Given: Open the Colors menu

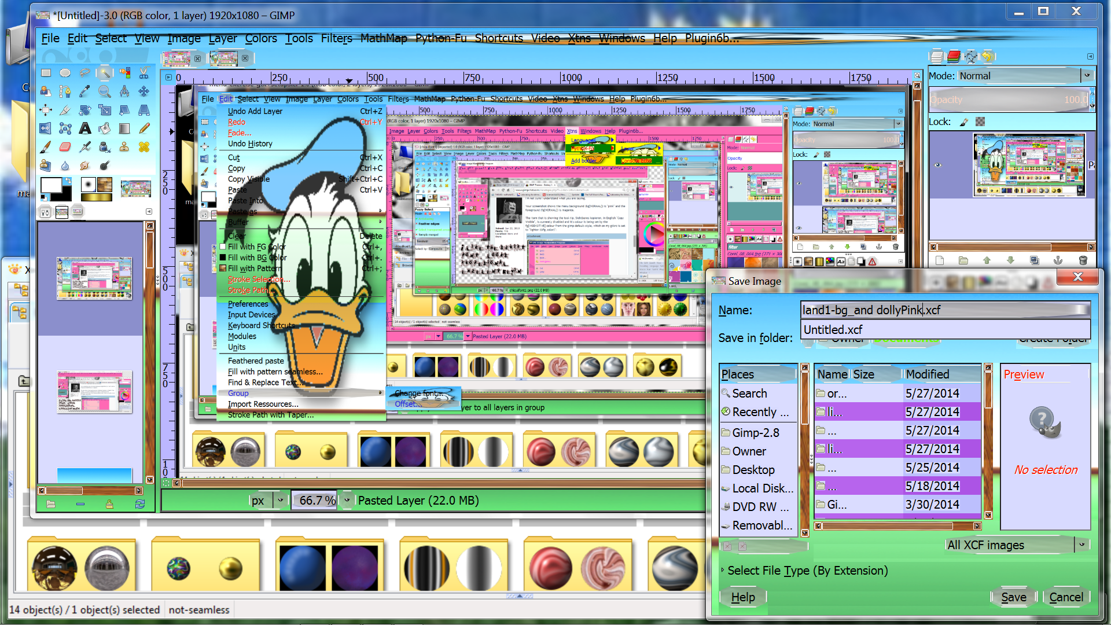Looking at the screenshot, I should pyautogui.click(x=261, y=38).
